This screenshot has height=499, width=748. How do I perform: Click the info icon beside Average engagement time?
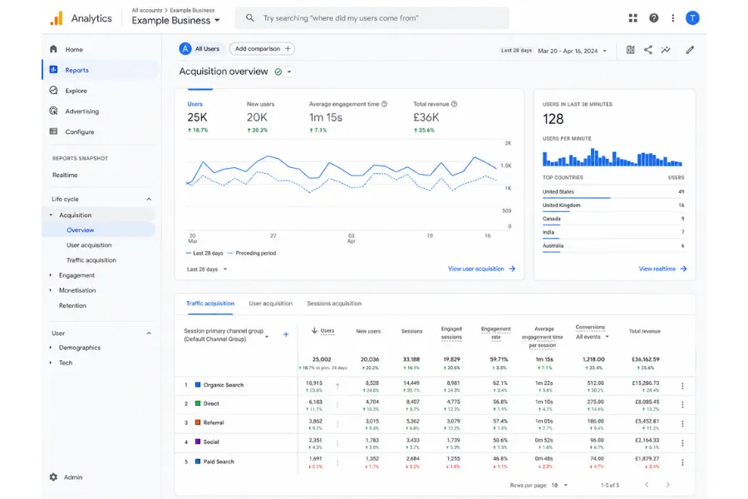click(384, 104)
